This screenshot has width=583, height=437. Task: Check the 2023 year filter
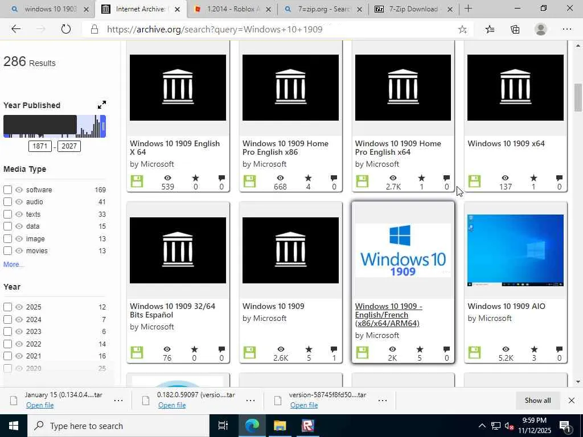point(8,332)
